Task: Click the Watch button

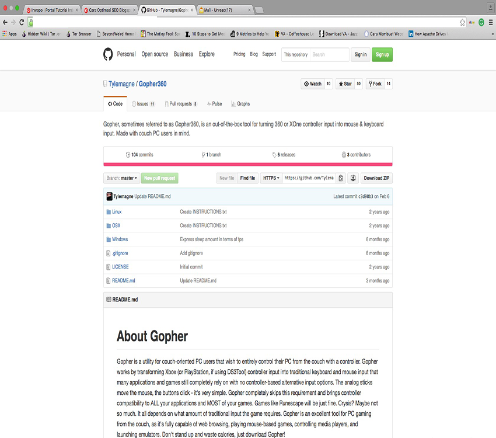Action: pyautogui.click(x=313, y=84)
